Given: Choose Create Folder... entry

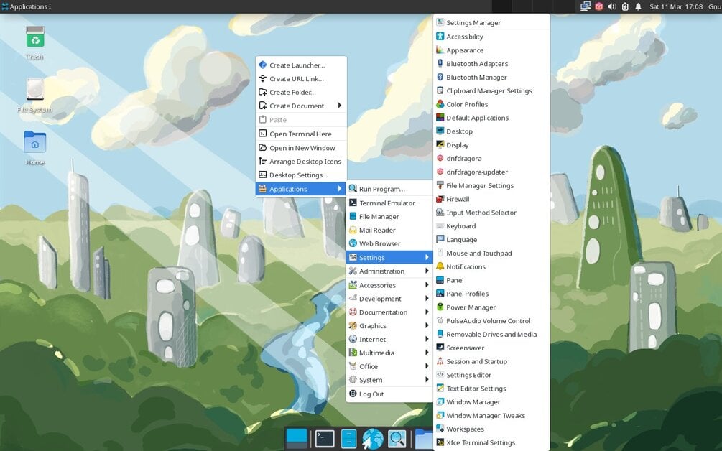Looking at the screenshot, I should (301, 92).
